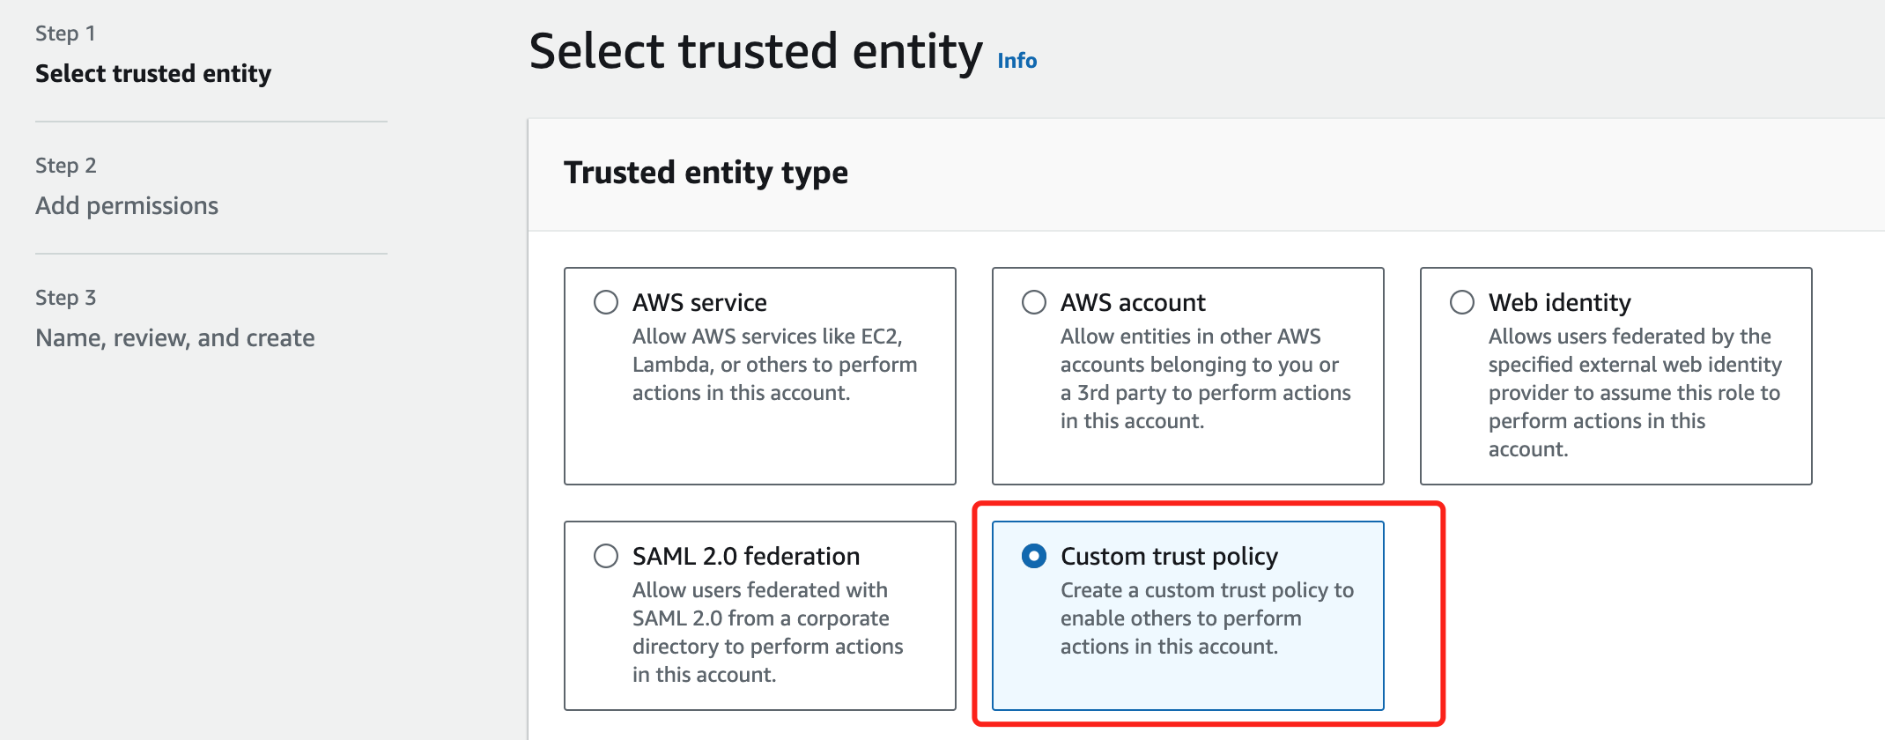Choose the AWS account radio option
The width and height of the screenshot is (1885, 740).
coord(1034,302)
